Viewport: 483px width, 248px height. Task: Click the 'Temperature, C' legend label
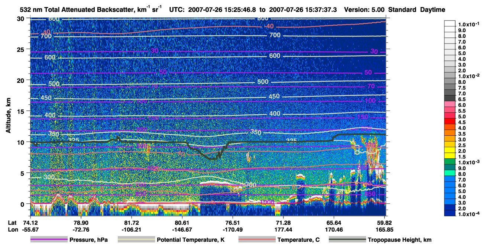[x=298, y=240]
